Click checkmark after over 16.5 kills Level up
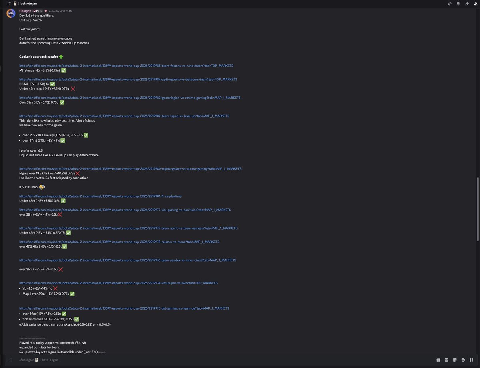The height and width of the screenshot is (368, 480). 86,135
